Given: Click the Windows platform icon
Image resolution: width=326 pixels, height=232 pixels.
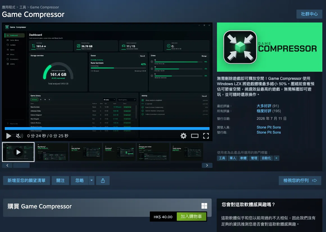Looking at the screenshot, I should (204, 206).
